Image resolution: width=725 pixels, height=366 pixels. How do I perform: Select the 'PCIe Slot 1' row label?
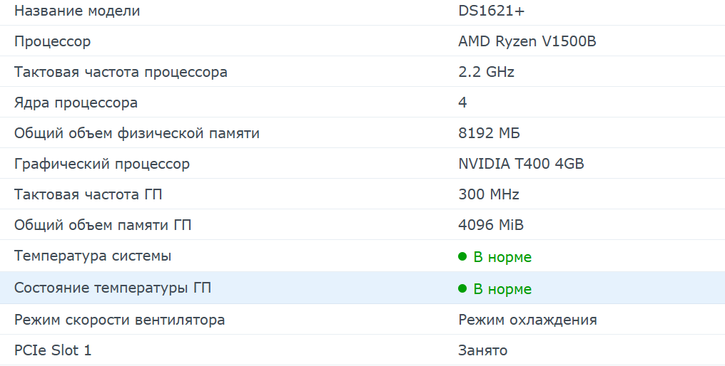point(53,350)
